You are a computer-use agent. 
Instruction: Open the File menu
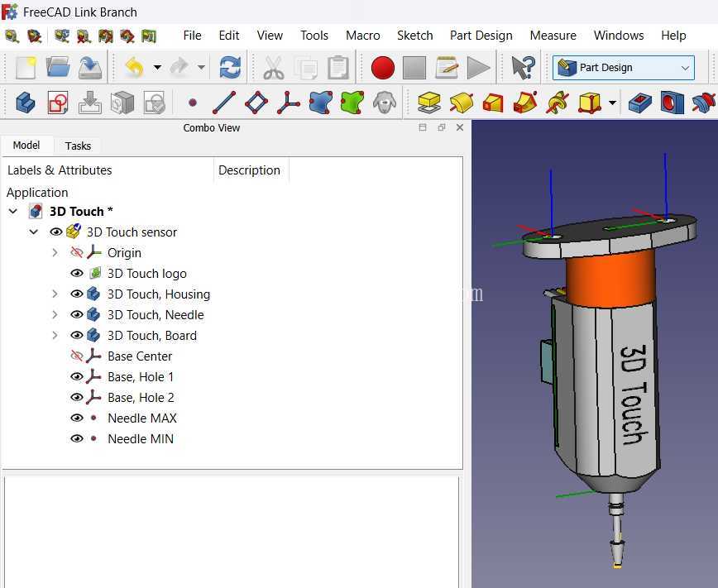click(192, 36)
